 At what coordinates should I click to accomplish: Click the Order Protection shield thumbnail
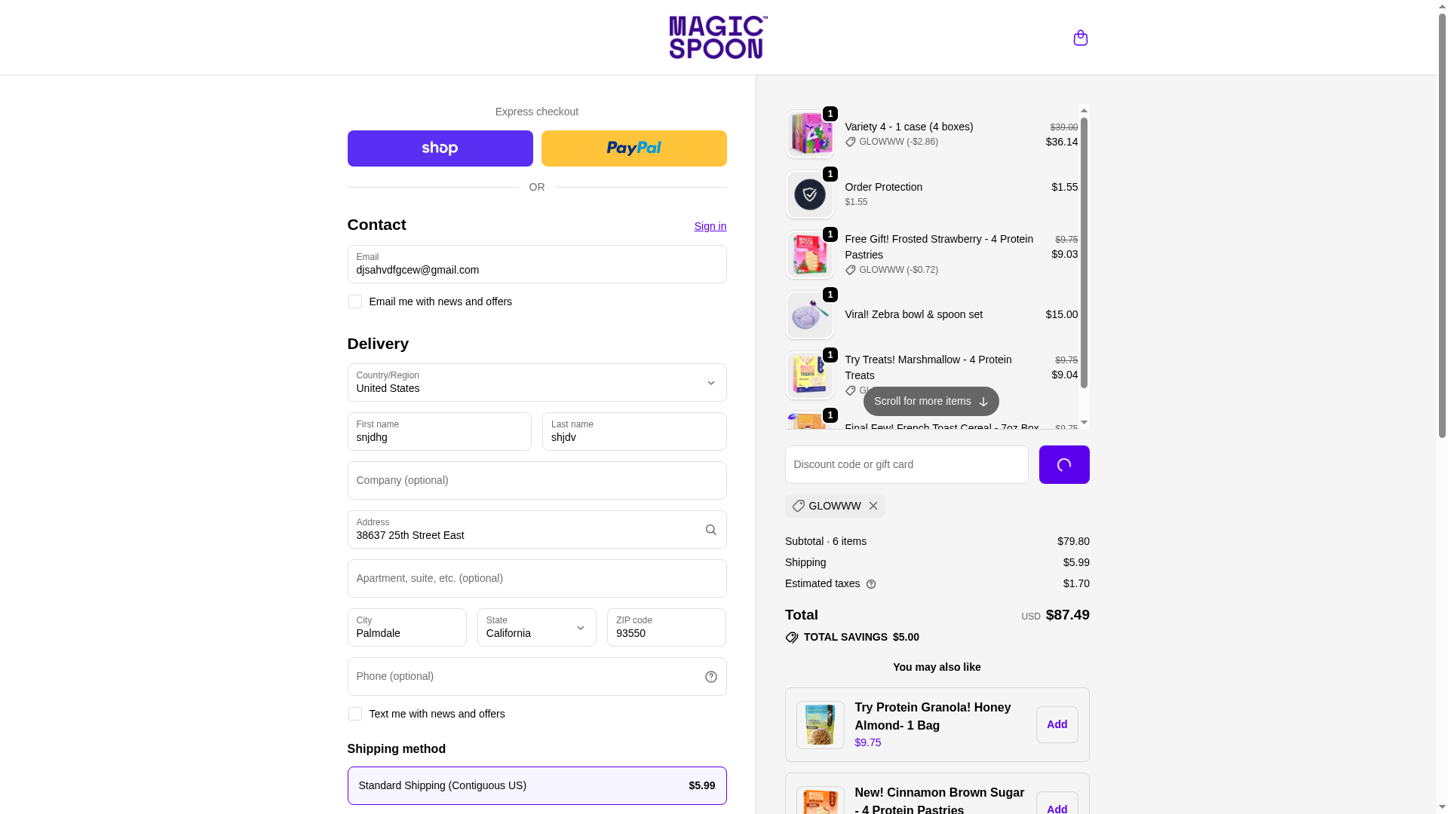pos(809,194)
